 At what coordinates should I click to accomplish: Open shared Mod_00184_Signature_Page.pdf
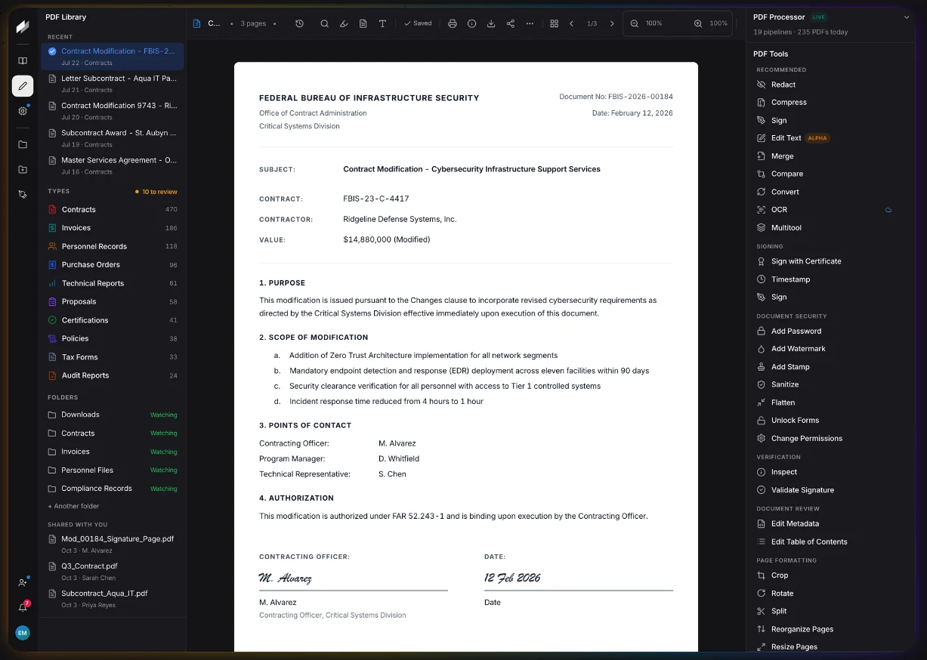pos(113,544)
